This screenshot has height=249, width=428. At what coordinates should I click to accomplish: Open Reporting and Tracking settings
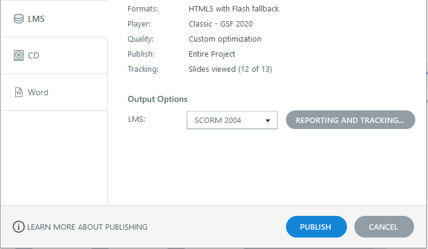pos(351,120)
